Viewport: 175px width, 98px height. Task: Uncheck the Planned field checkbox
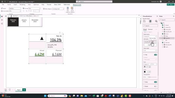(162, 42)
